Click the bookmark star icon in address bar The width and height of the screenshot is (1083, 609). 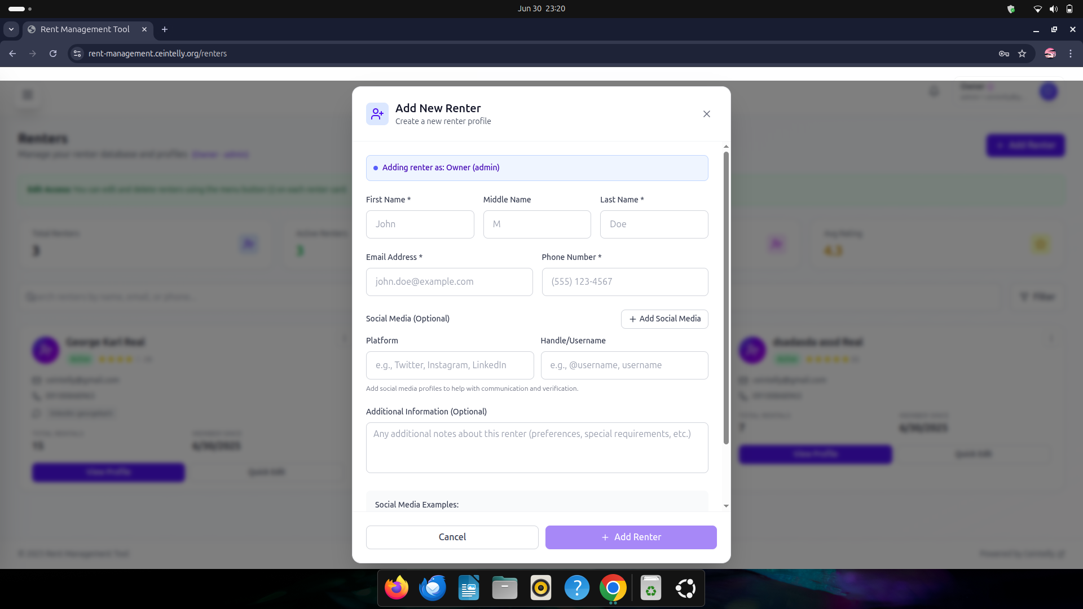tap(1022, 54)
